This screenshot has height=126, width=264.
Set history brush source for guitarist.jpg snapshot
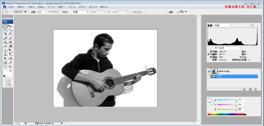(x=209, y=72)
